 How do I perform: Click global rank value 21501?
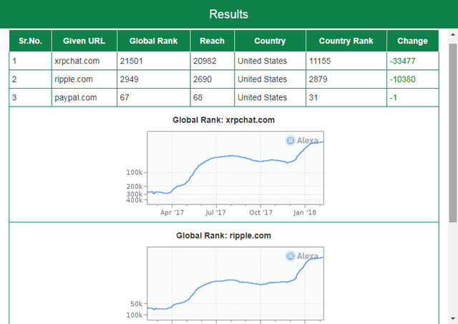(131, 61)
